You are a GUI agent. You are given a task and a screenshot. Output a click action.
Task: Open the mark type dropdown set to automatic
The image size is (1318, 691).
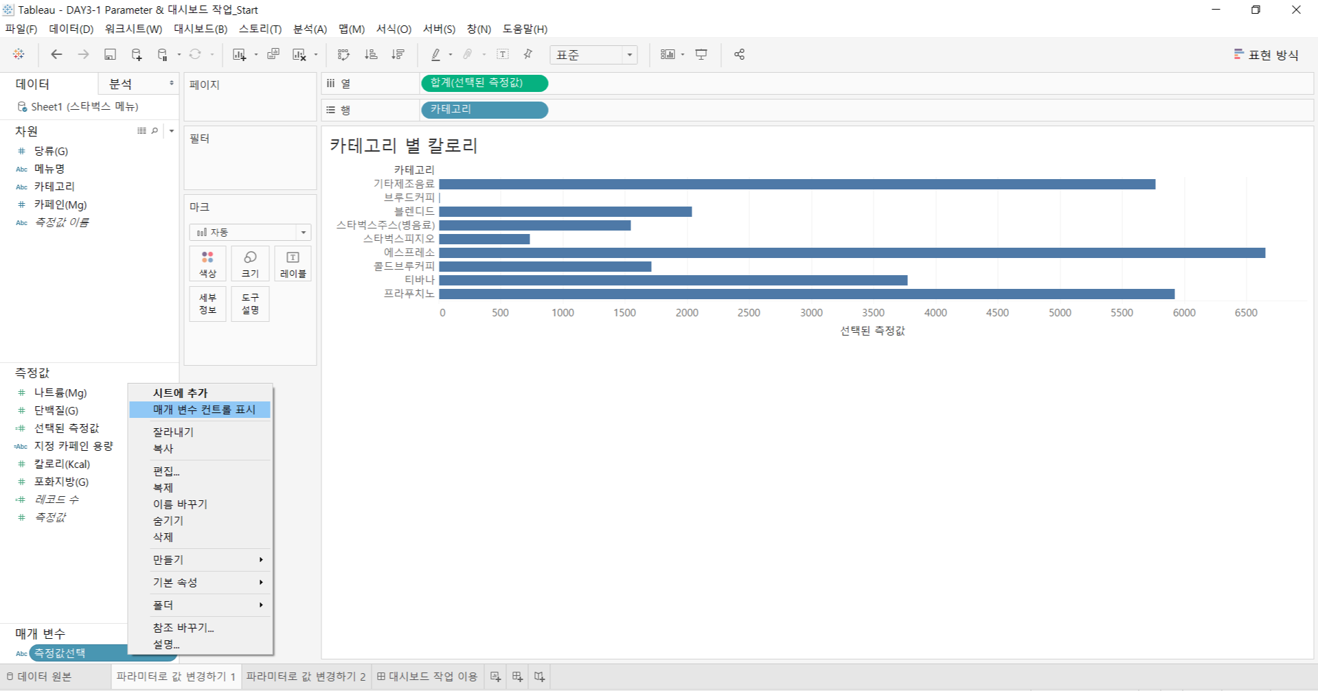[x=250, y=233]
